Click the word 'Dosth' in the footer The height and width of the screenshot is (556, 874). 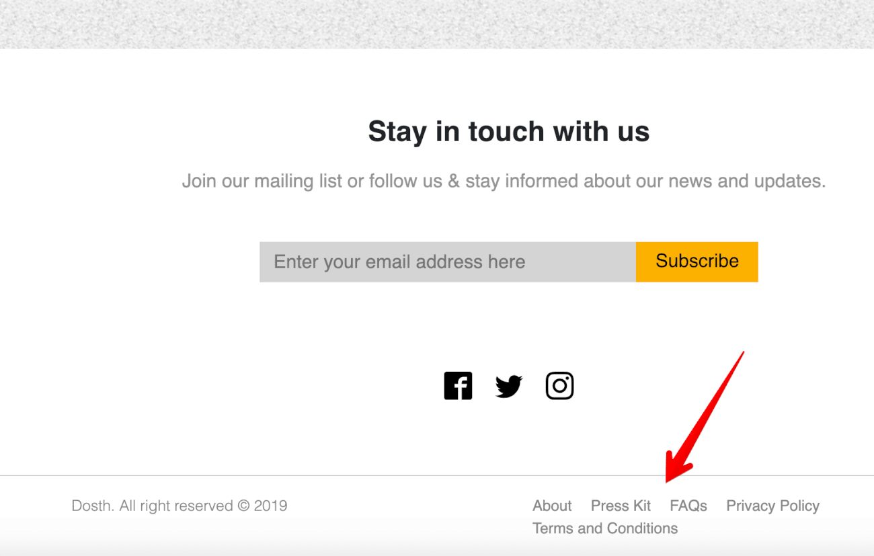coord(93,506)
